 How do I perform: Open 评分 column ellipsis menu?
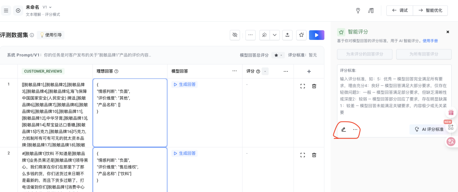(286, 71)
